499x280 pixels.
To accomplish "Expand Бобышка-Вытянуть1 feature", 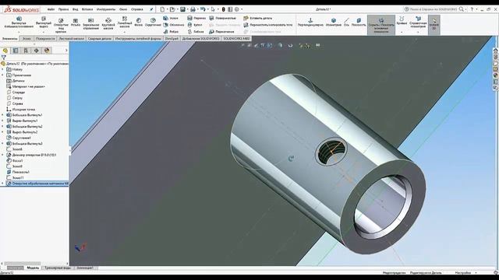I will [x=3, y=115].
